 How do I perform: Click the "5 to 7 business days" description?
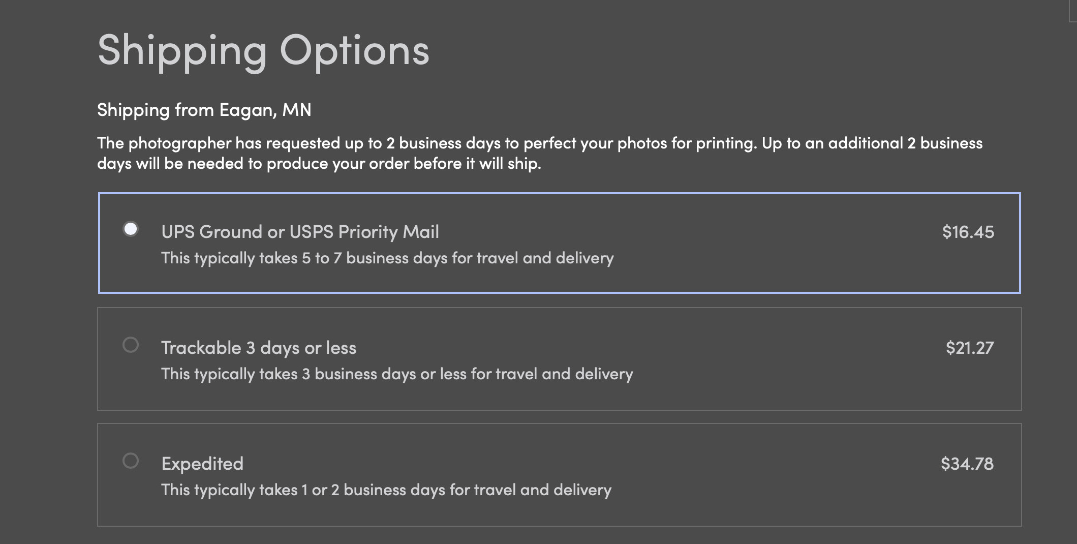point(387,258)
